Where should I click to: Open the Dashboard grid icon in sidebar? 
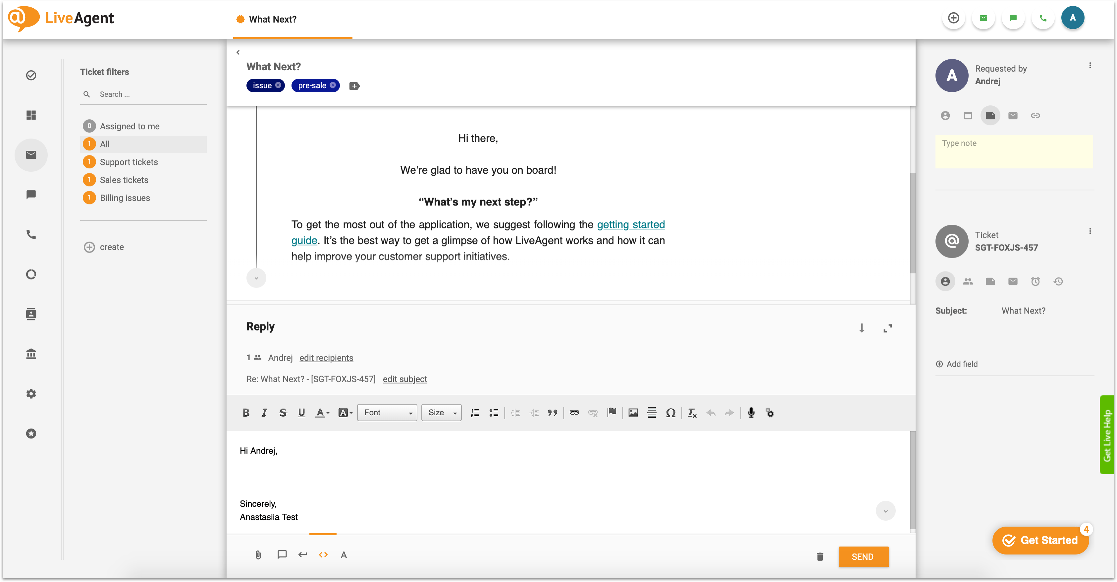(31, 115)
